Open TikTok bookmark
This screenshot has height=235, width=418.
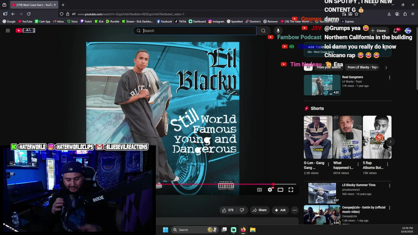(181, 22)
